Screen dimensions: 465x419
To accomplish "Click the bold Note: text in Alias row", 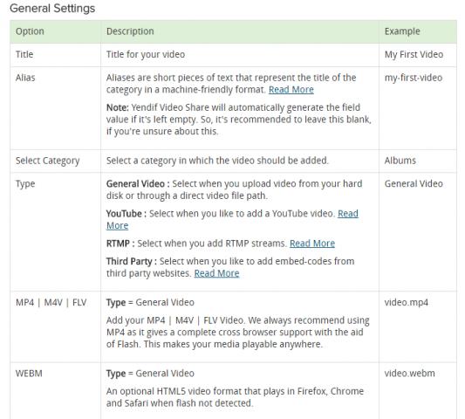I will coord(118,107).
